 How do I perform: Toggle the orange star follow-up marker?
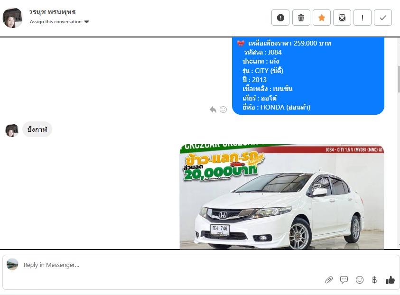[x=321, y=18]
